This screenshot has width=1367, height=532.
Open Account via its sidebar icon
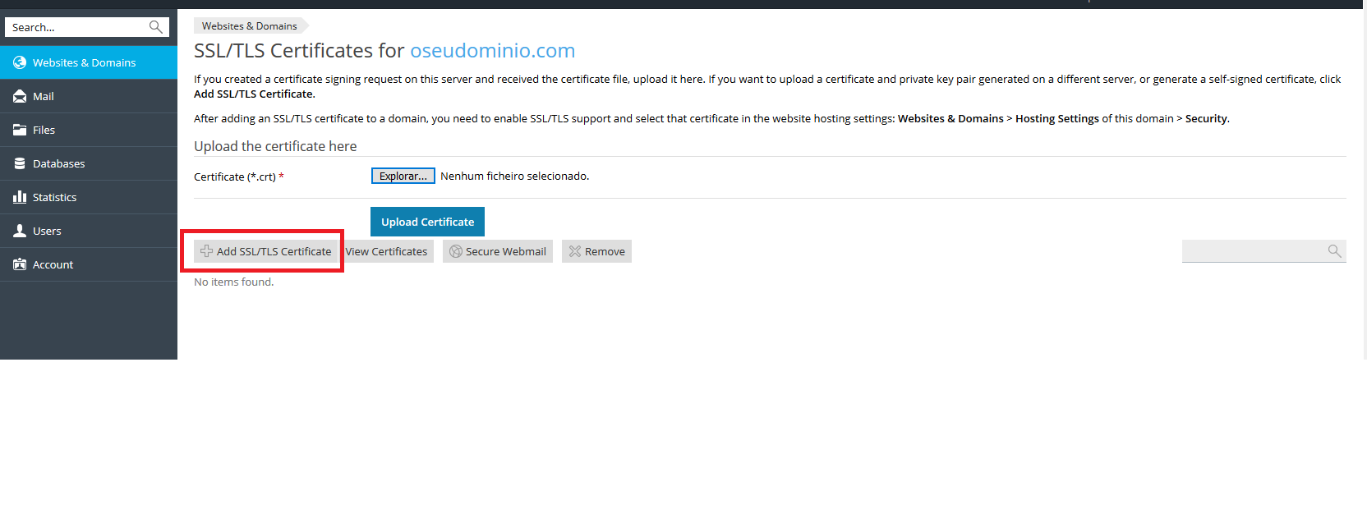coord(20,264)
